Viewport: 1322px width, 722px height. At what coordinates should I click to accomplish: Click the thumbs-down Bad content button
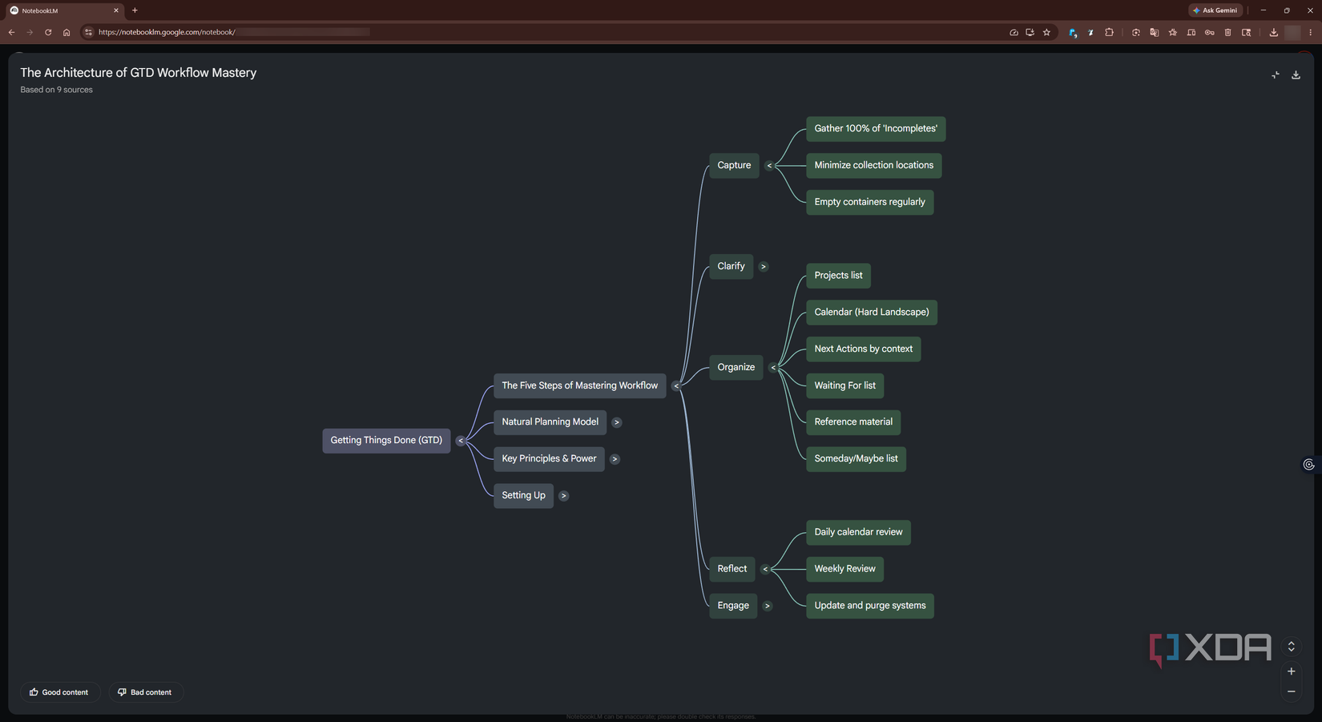point(145,692)
